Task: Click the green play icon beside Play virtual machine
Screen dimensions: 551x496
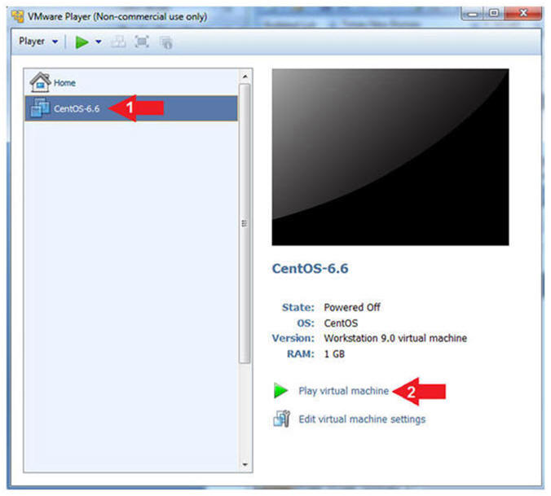Action: pyautogui.click(x=280, y=391)
